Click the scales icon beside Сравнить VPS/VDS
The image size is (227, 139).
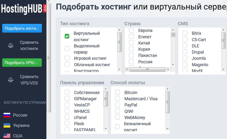10,80
